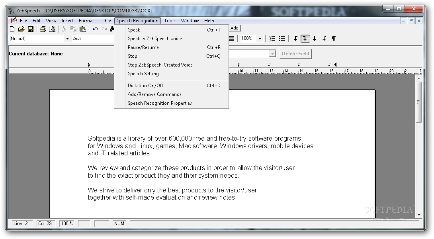Click the NUM status bar indicator
This screenshot has width=434, height=239.
point(119,223)
